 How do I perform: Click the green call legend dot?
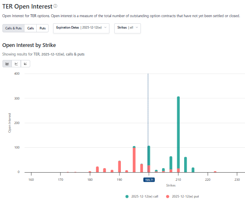(128, 196)
